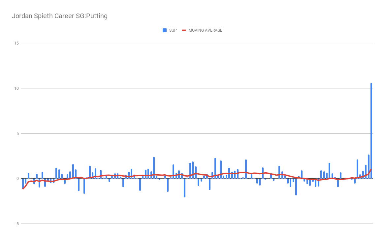Click the empty plot area between 10 and 15

coord(198,66)
